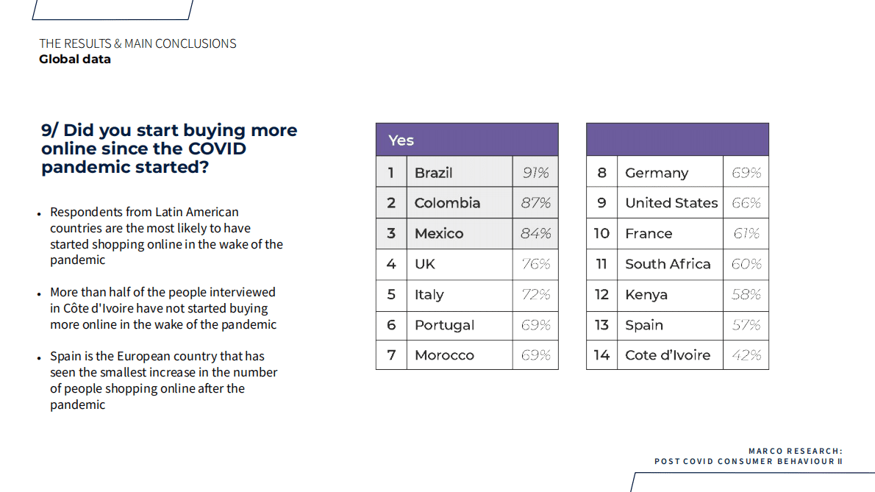
Task: Select France's 61% percentage cell
Action: point(746,234)
